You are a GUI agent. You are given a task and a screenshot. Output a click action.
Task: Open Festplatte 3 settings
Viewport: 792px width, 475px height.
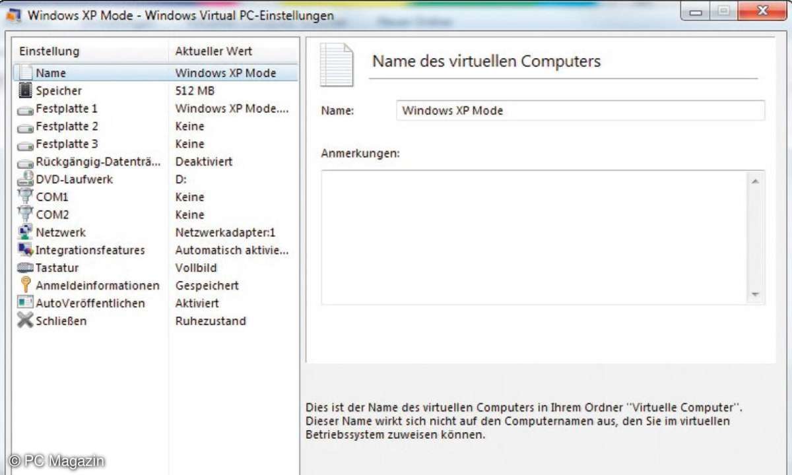(x=67, y=144)
